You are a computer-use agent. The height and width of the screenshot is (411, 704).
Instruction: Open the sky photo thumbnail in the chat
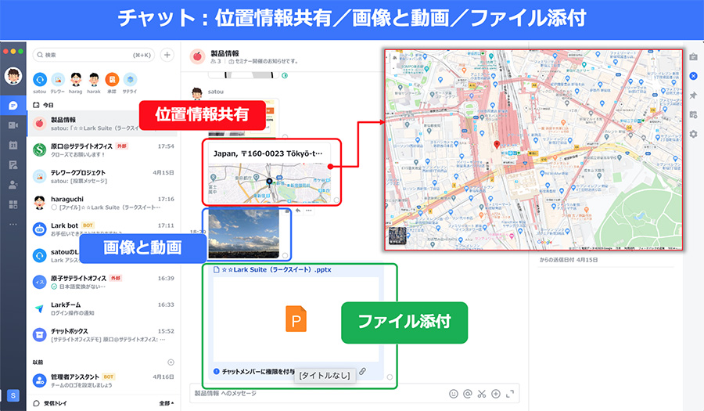tap(244, 233)
